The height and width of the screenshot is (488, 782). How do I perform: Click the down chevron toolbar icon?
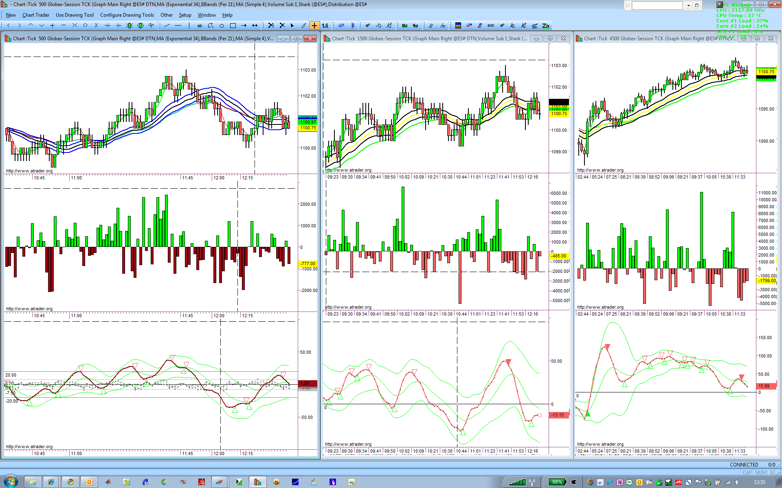42,26
